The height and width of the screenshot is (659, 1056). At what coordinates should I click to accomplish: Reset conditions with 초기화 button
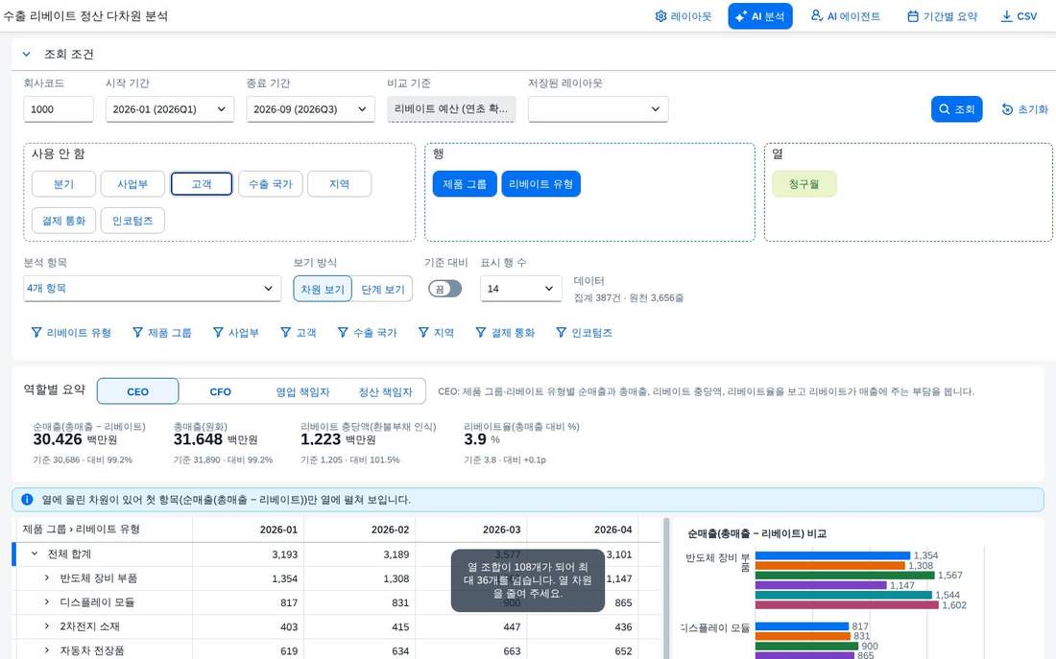pyautogui.click(x=1025, y=109)
